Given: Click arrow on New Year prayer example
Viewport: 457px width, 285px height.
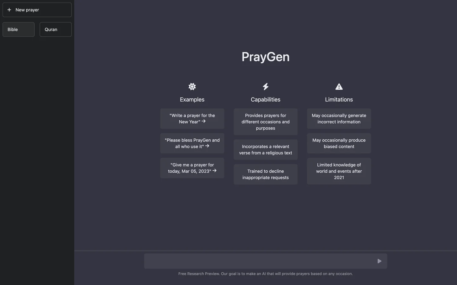Looking at the screenshot, I should (204, 121).
